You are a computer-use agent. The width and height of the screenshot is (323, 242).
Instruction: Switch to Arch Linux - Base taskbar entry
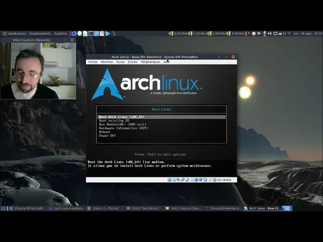262,208
